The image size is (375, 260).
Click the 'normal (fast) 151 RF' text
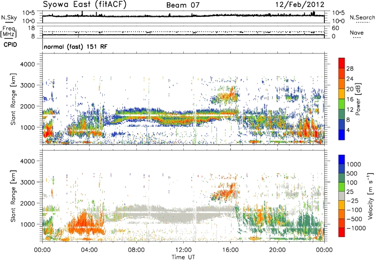[75, 46]
